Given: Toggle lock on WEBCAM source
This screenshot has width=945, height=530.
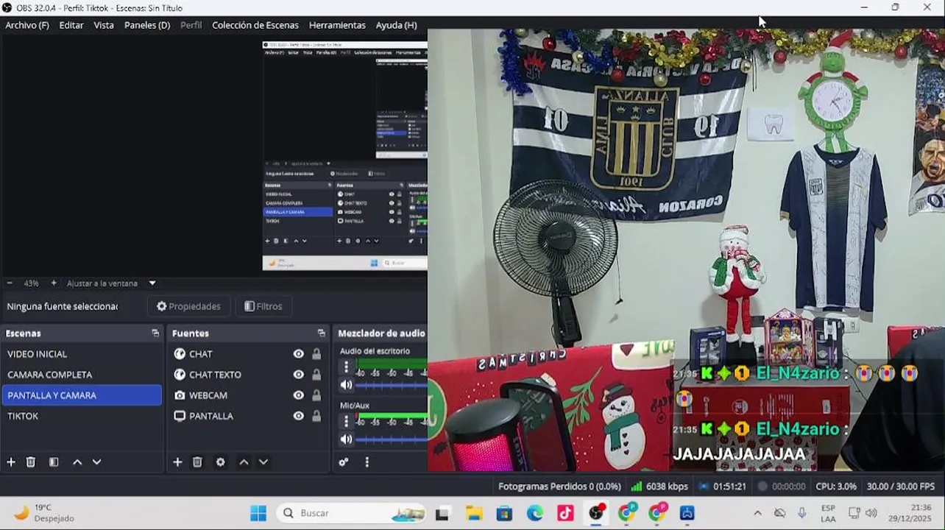Looking at the screenshot, I should tap(316, 395).
